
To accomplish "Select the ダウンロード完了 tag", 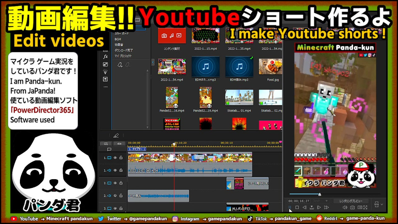I will pos(124,50).
